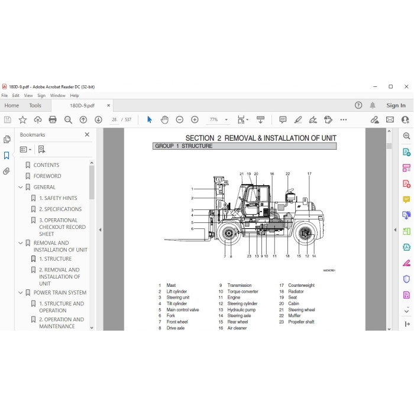Open the right pane search zoom tool
The image size is (414, 414).
(406, 136)
